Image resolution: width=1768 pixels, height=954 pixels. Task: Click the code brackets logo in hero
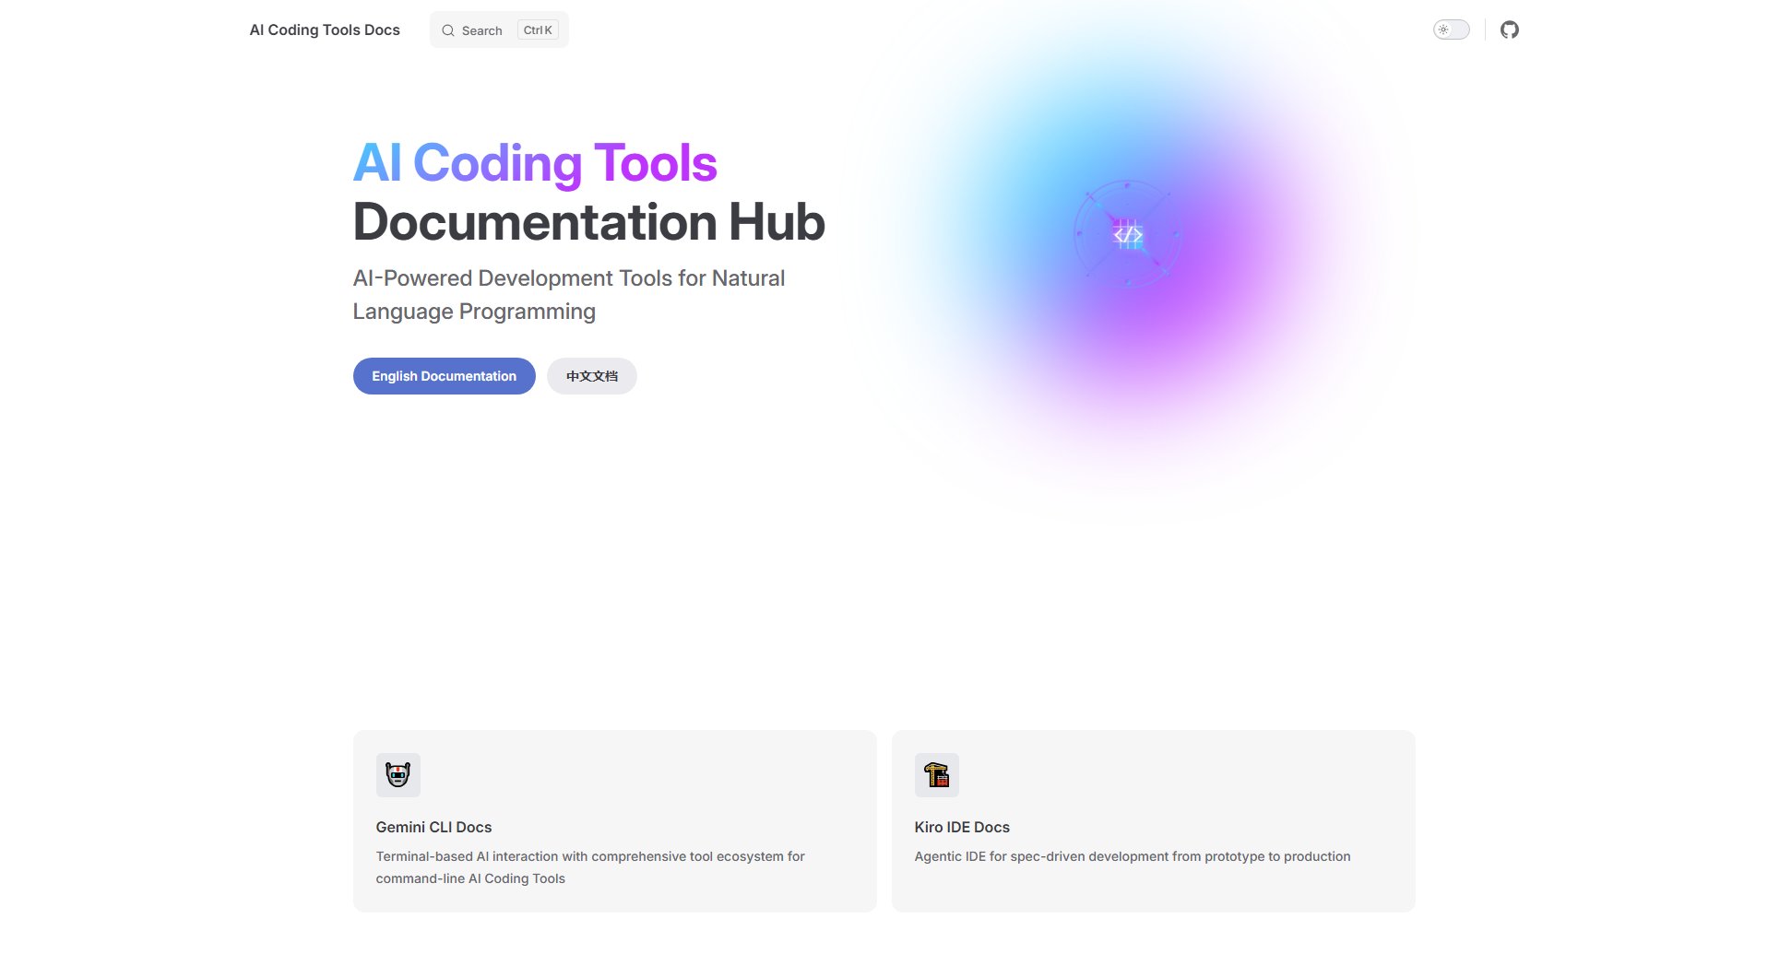coord(1127,235)
